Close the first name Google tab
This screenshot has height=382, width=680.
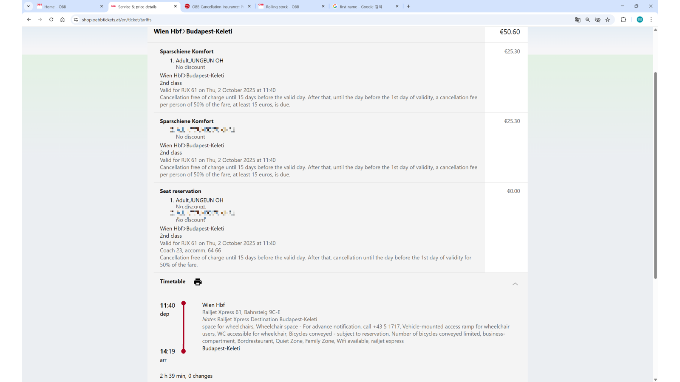click(x=397, y=6)
